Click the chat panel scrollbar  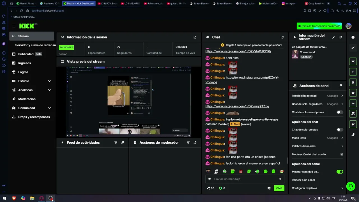point(287,161)
